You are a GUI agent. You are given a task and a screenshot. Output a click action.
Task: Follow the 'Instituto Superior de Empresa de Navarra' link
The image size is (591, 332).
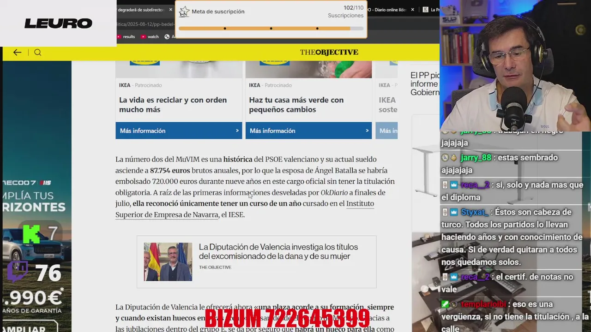(x=245, y=209)
